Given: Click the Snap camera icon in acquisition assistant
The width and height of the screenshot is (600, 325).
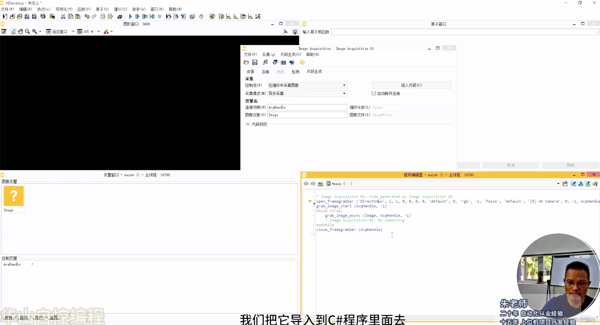Looking at the screenshot, I should point(283,62).
